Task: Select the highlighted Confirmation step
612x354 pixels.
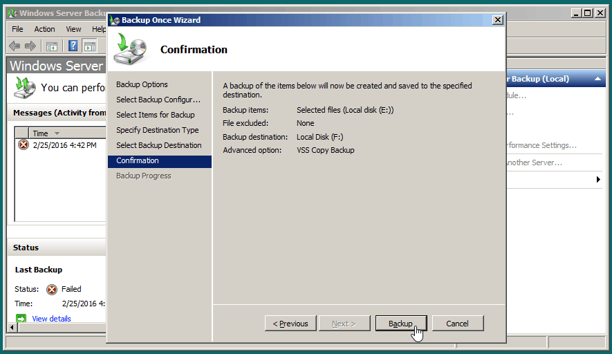Action: pyautogui.click(x=160, y=161)
